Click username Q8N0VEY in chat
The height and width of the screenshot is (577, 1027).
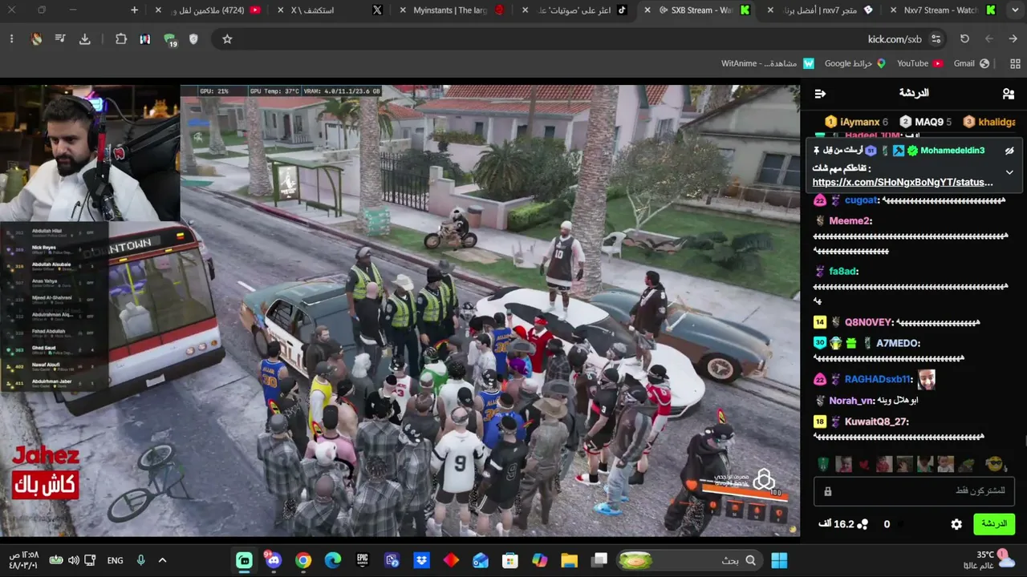click(869, 322)
